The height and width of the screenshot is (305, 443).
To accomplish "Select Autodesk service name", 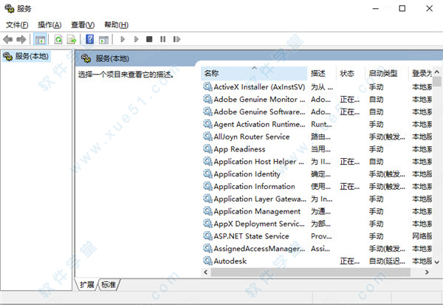I will click(x=230, y=261).
